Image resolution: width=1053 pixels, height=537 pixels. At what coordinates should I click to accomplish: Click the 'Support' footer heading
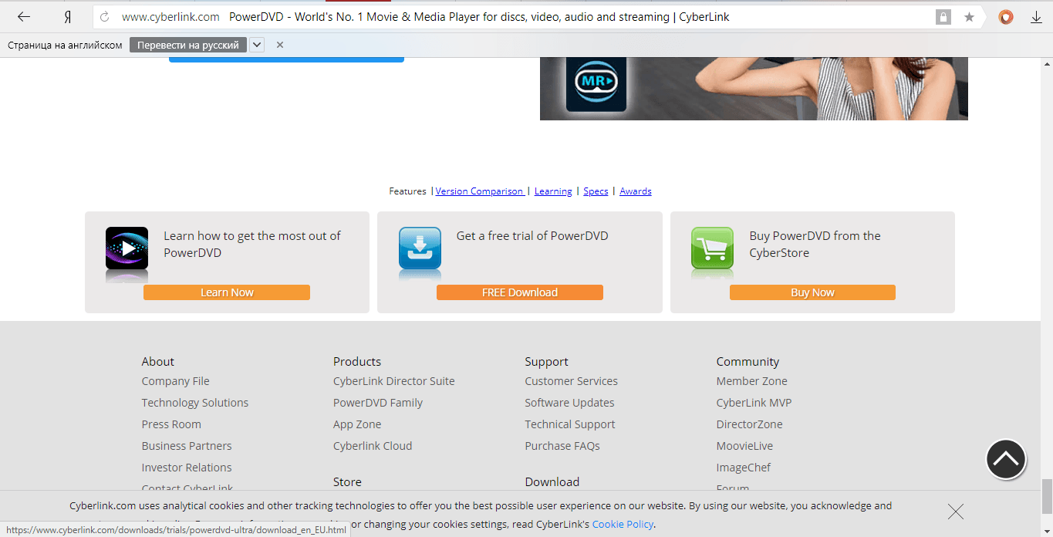pos(547,361)
